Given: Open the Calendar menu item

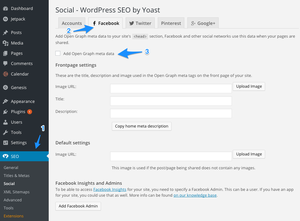Looking at the screenshot, I should pos(20,74).
